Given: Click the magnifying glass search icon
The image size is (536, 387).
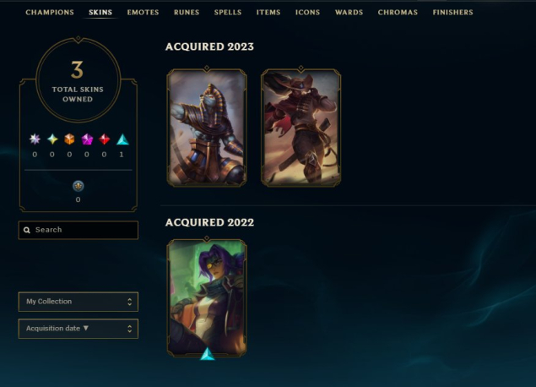Looking at the screenshot, I should 27,230.
